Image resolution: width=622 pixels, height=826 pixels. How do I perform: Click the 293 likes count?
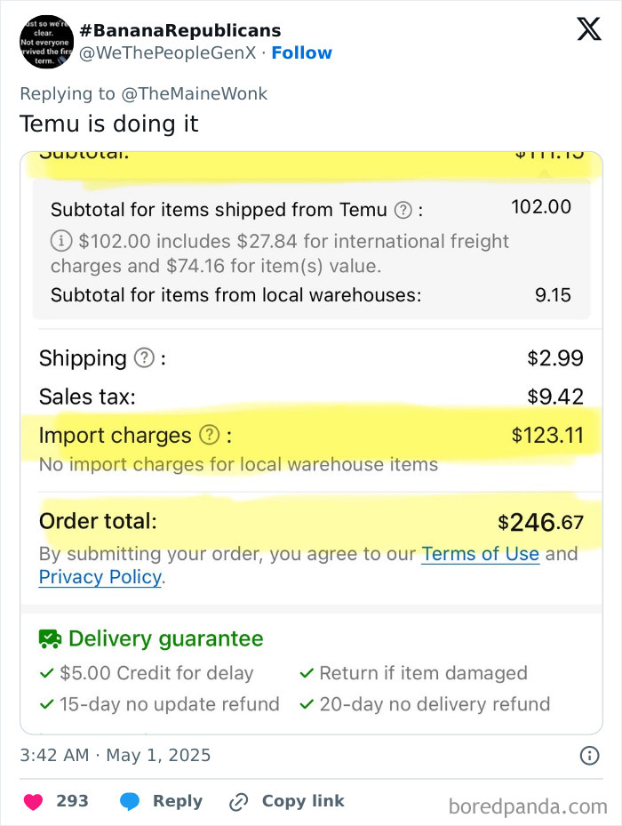click(x=74, y=801)
